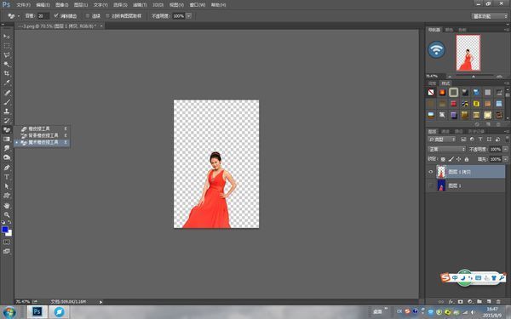The image size is (511, 319).
Task: Switch to the Channels tab beside Layers
Action: pyautogui.click(x=445, y=132)
